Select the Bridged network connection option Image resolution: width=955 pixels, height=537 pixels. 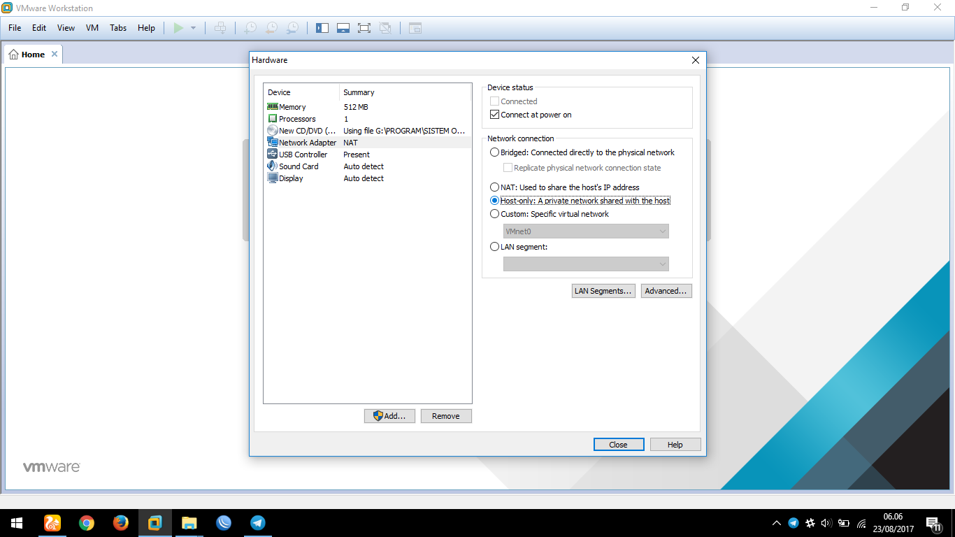[494, 152]
